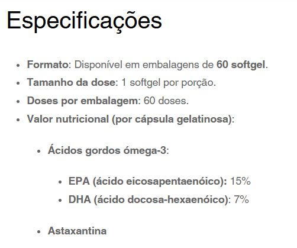Click the 7% DHA value
Viewport: 297px width, 248px height.
241,199
